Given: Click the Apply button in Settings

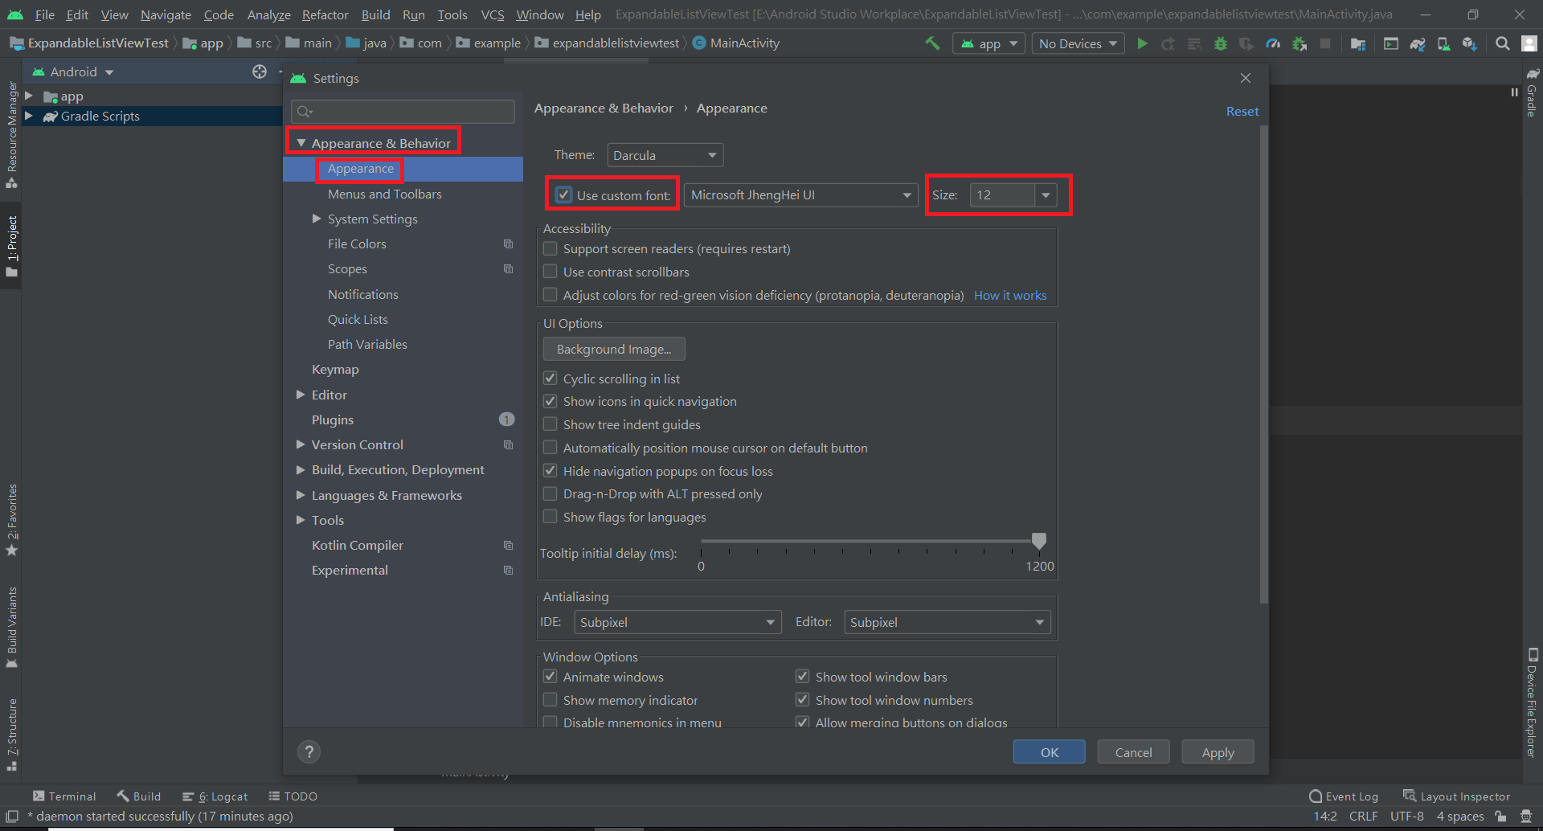Looking at the screenshot, I should coord(1218,752).
